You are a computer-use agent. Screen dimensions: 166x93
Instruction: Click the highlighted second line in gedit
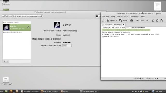coord(126,30)
